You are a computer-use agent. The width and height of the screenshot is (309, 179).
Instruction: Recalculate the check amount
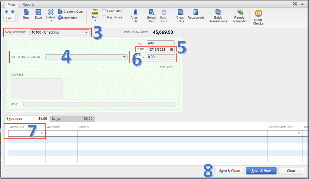pyautogui.click(x=196, y=14)
